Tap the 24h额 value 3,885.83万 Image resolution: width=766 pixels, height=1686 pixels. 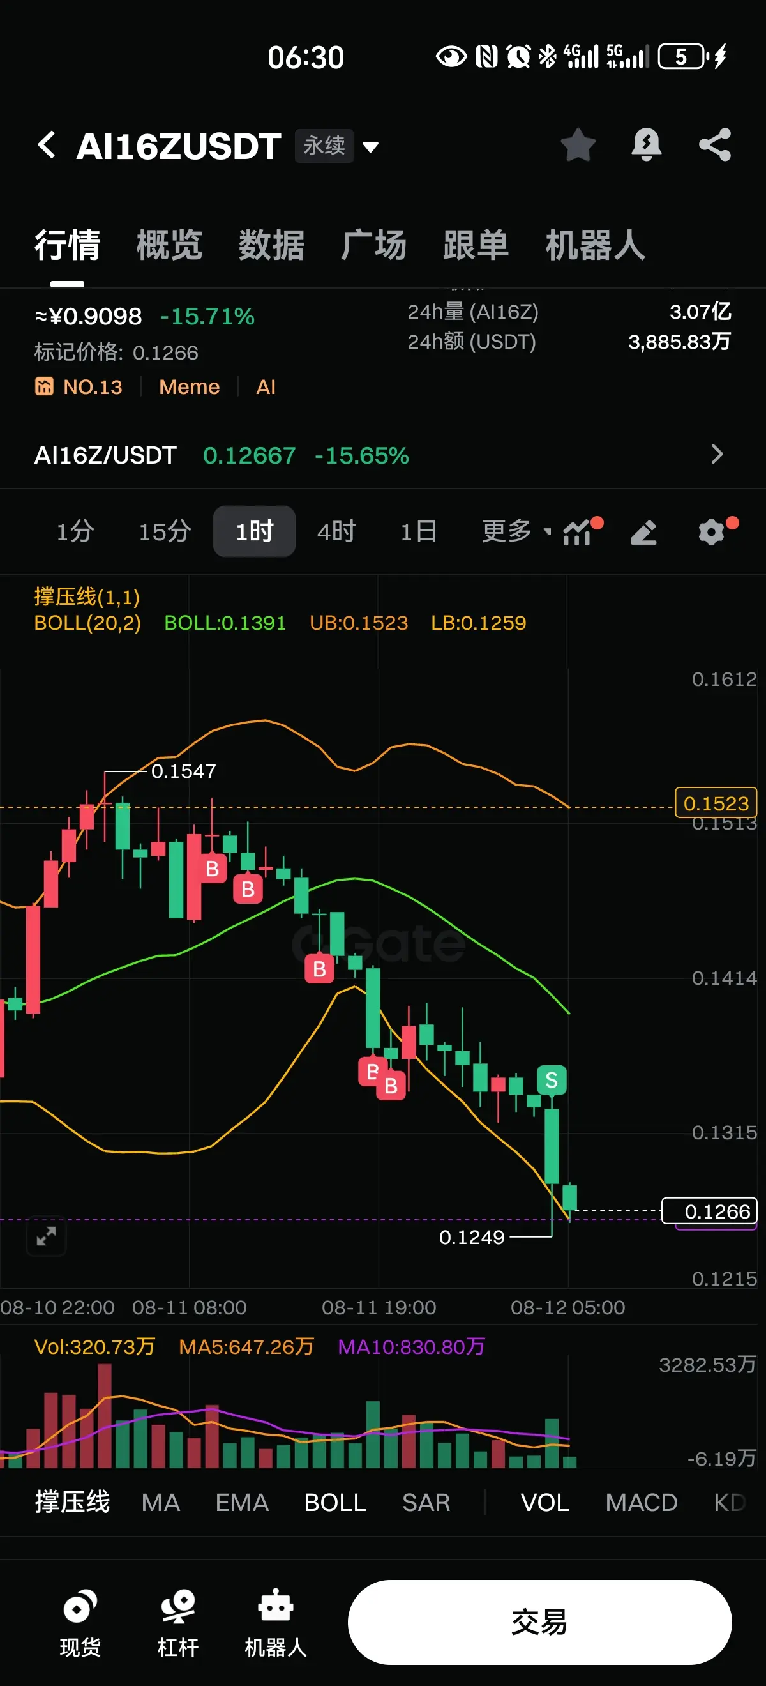[680, 341]
